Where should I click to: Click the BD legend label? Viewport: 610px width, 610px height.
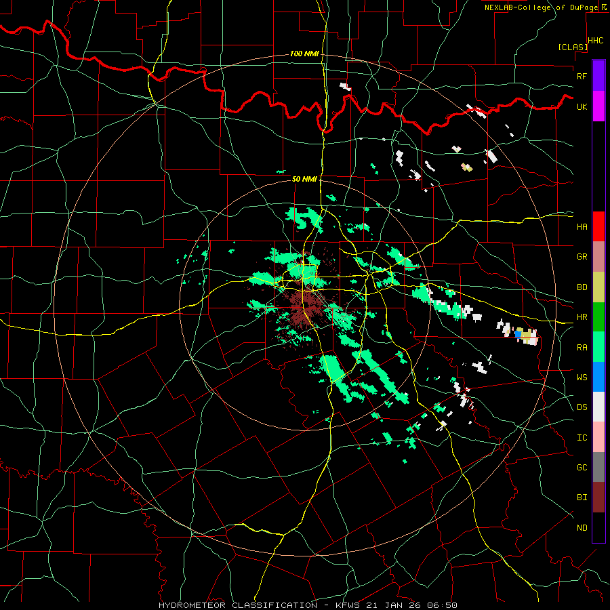pos(582,287)
